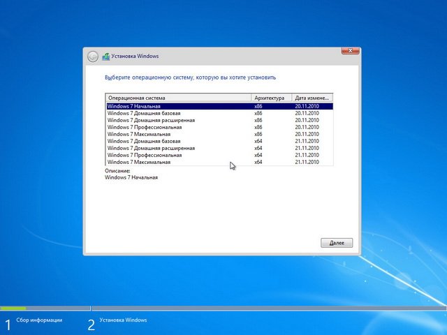Select Windows 7 Домашняя расширенная x86
This screenshot has width=447, height=335.
click(x=219, y=120)
